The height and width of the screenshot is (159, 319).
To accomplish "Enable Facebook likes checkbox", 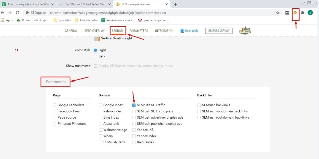I will click(x=54, y=111).
